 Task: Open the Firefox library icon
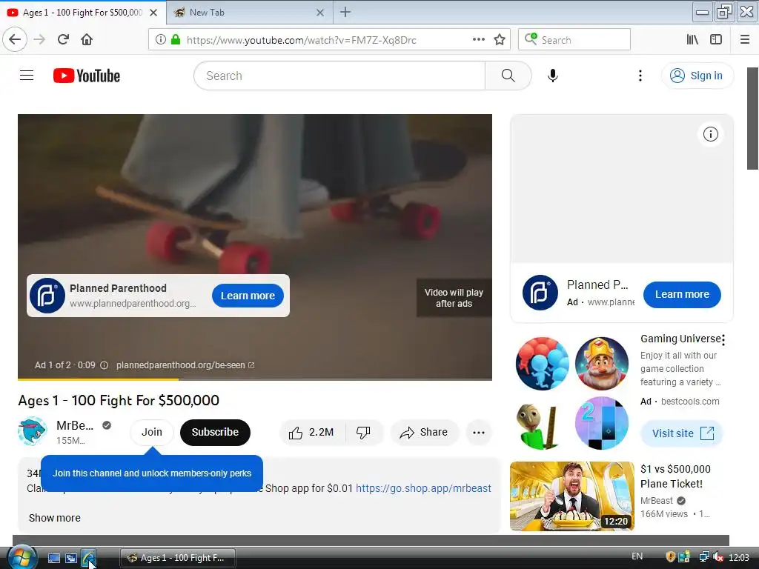(x=692, y=40)
